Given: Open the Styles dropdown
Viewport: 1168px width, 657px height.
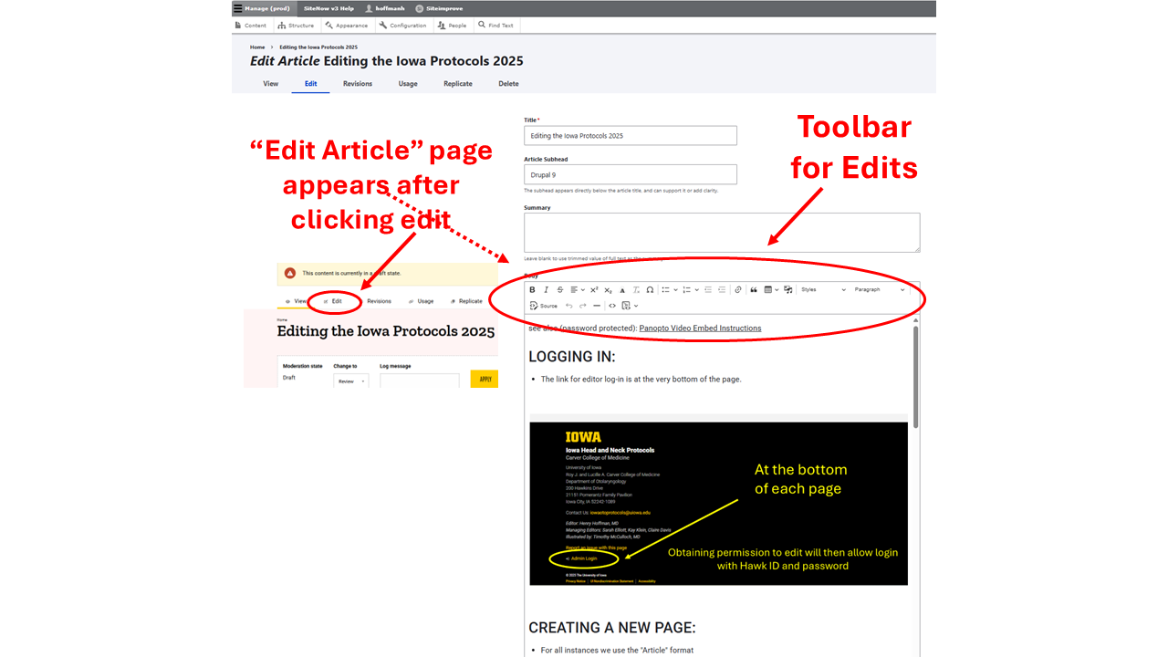Looking at the screenshot, I should point(821,290).
